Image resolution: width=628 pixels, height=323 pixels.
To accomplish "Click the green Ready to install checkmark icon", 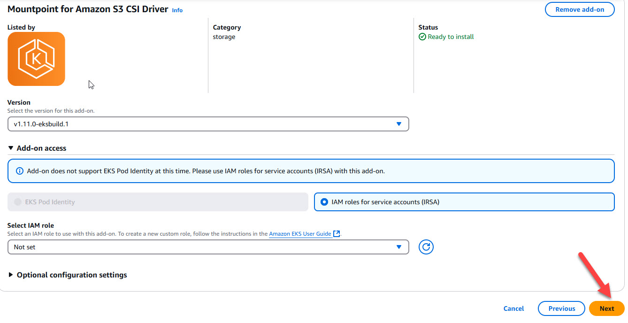I will tap(422, 37).
